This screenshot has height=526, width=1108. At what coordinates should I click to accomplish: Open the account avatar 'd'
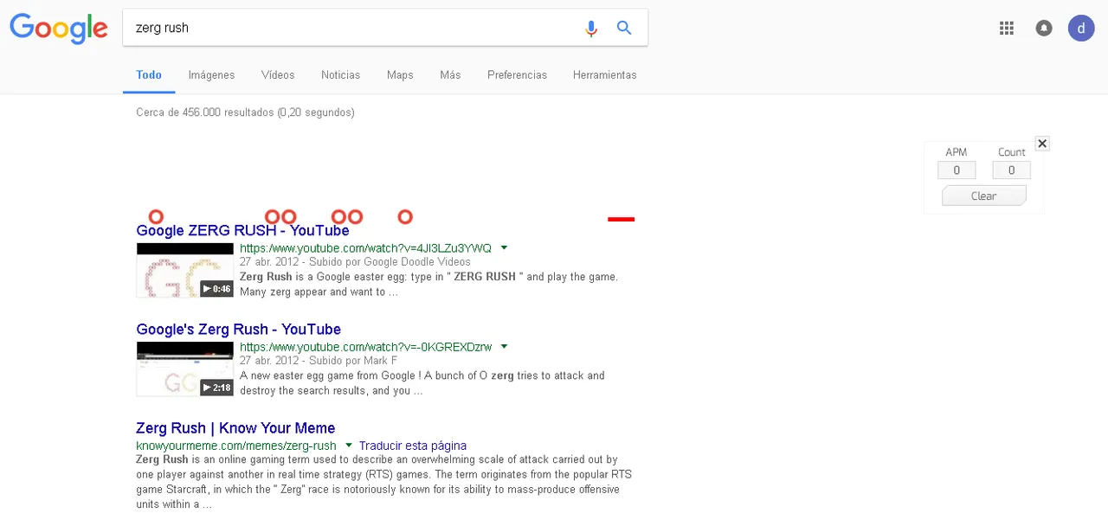click(1081, 28)
